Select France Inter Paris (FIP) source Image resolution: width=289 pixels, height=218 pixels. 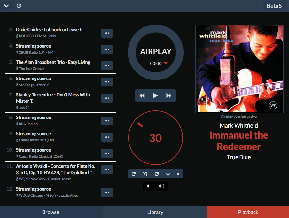coord(60,137)
